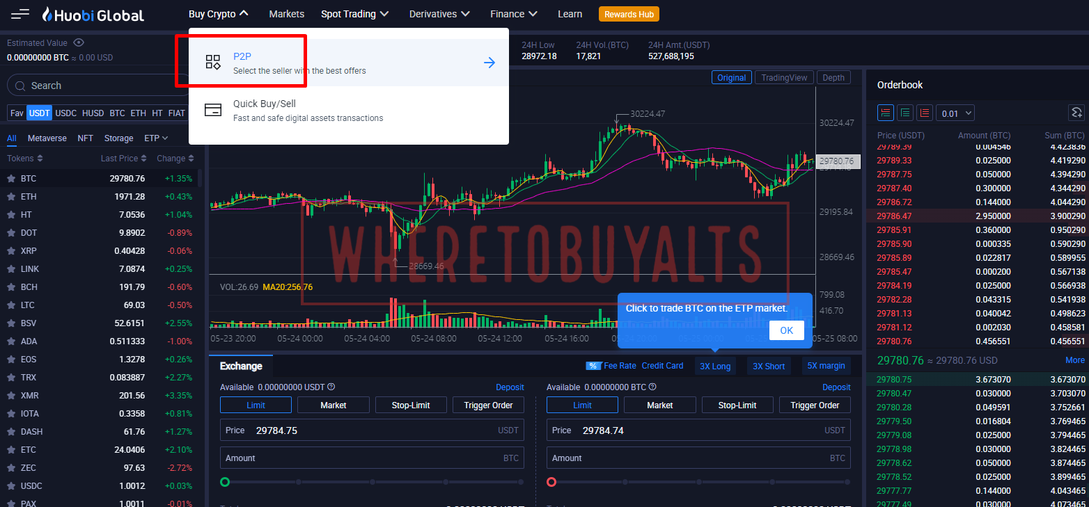Viewport: 1089px width, 507px height.
Task: Show buy orders only in orderbook
Action: tap(905, 113)
